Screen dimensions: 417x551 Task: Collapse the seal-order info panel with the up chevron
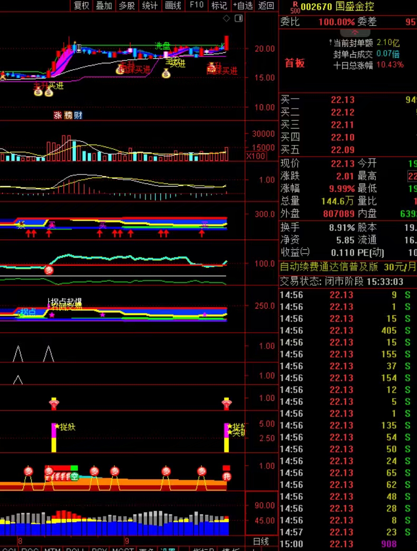click(355, 32)
